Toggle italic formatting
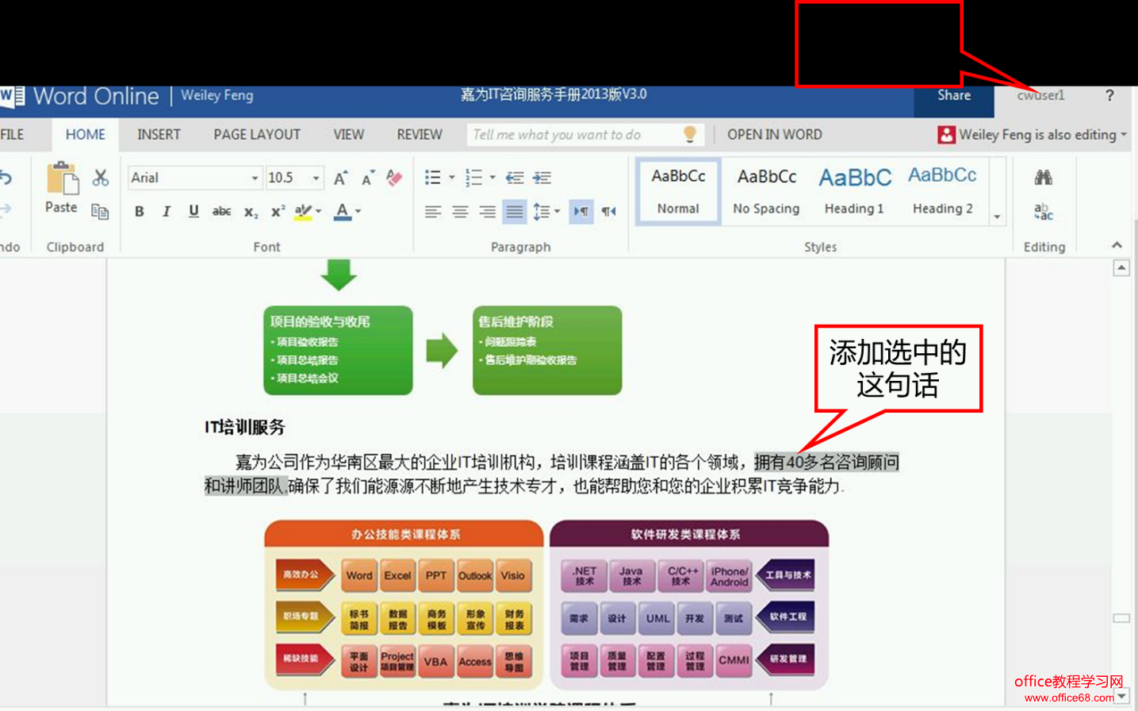The height and width of the screenshot is (711, 1138). point(167,211)
